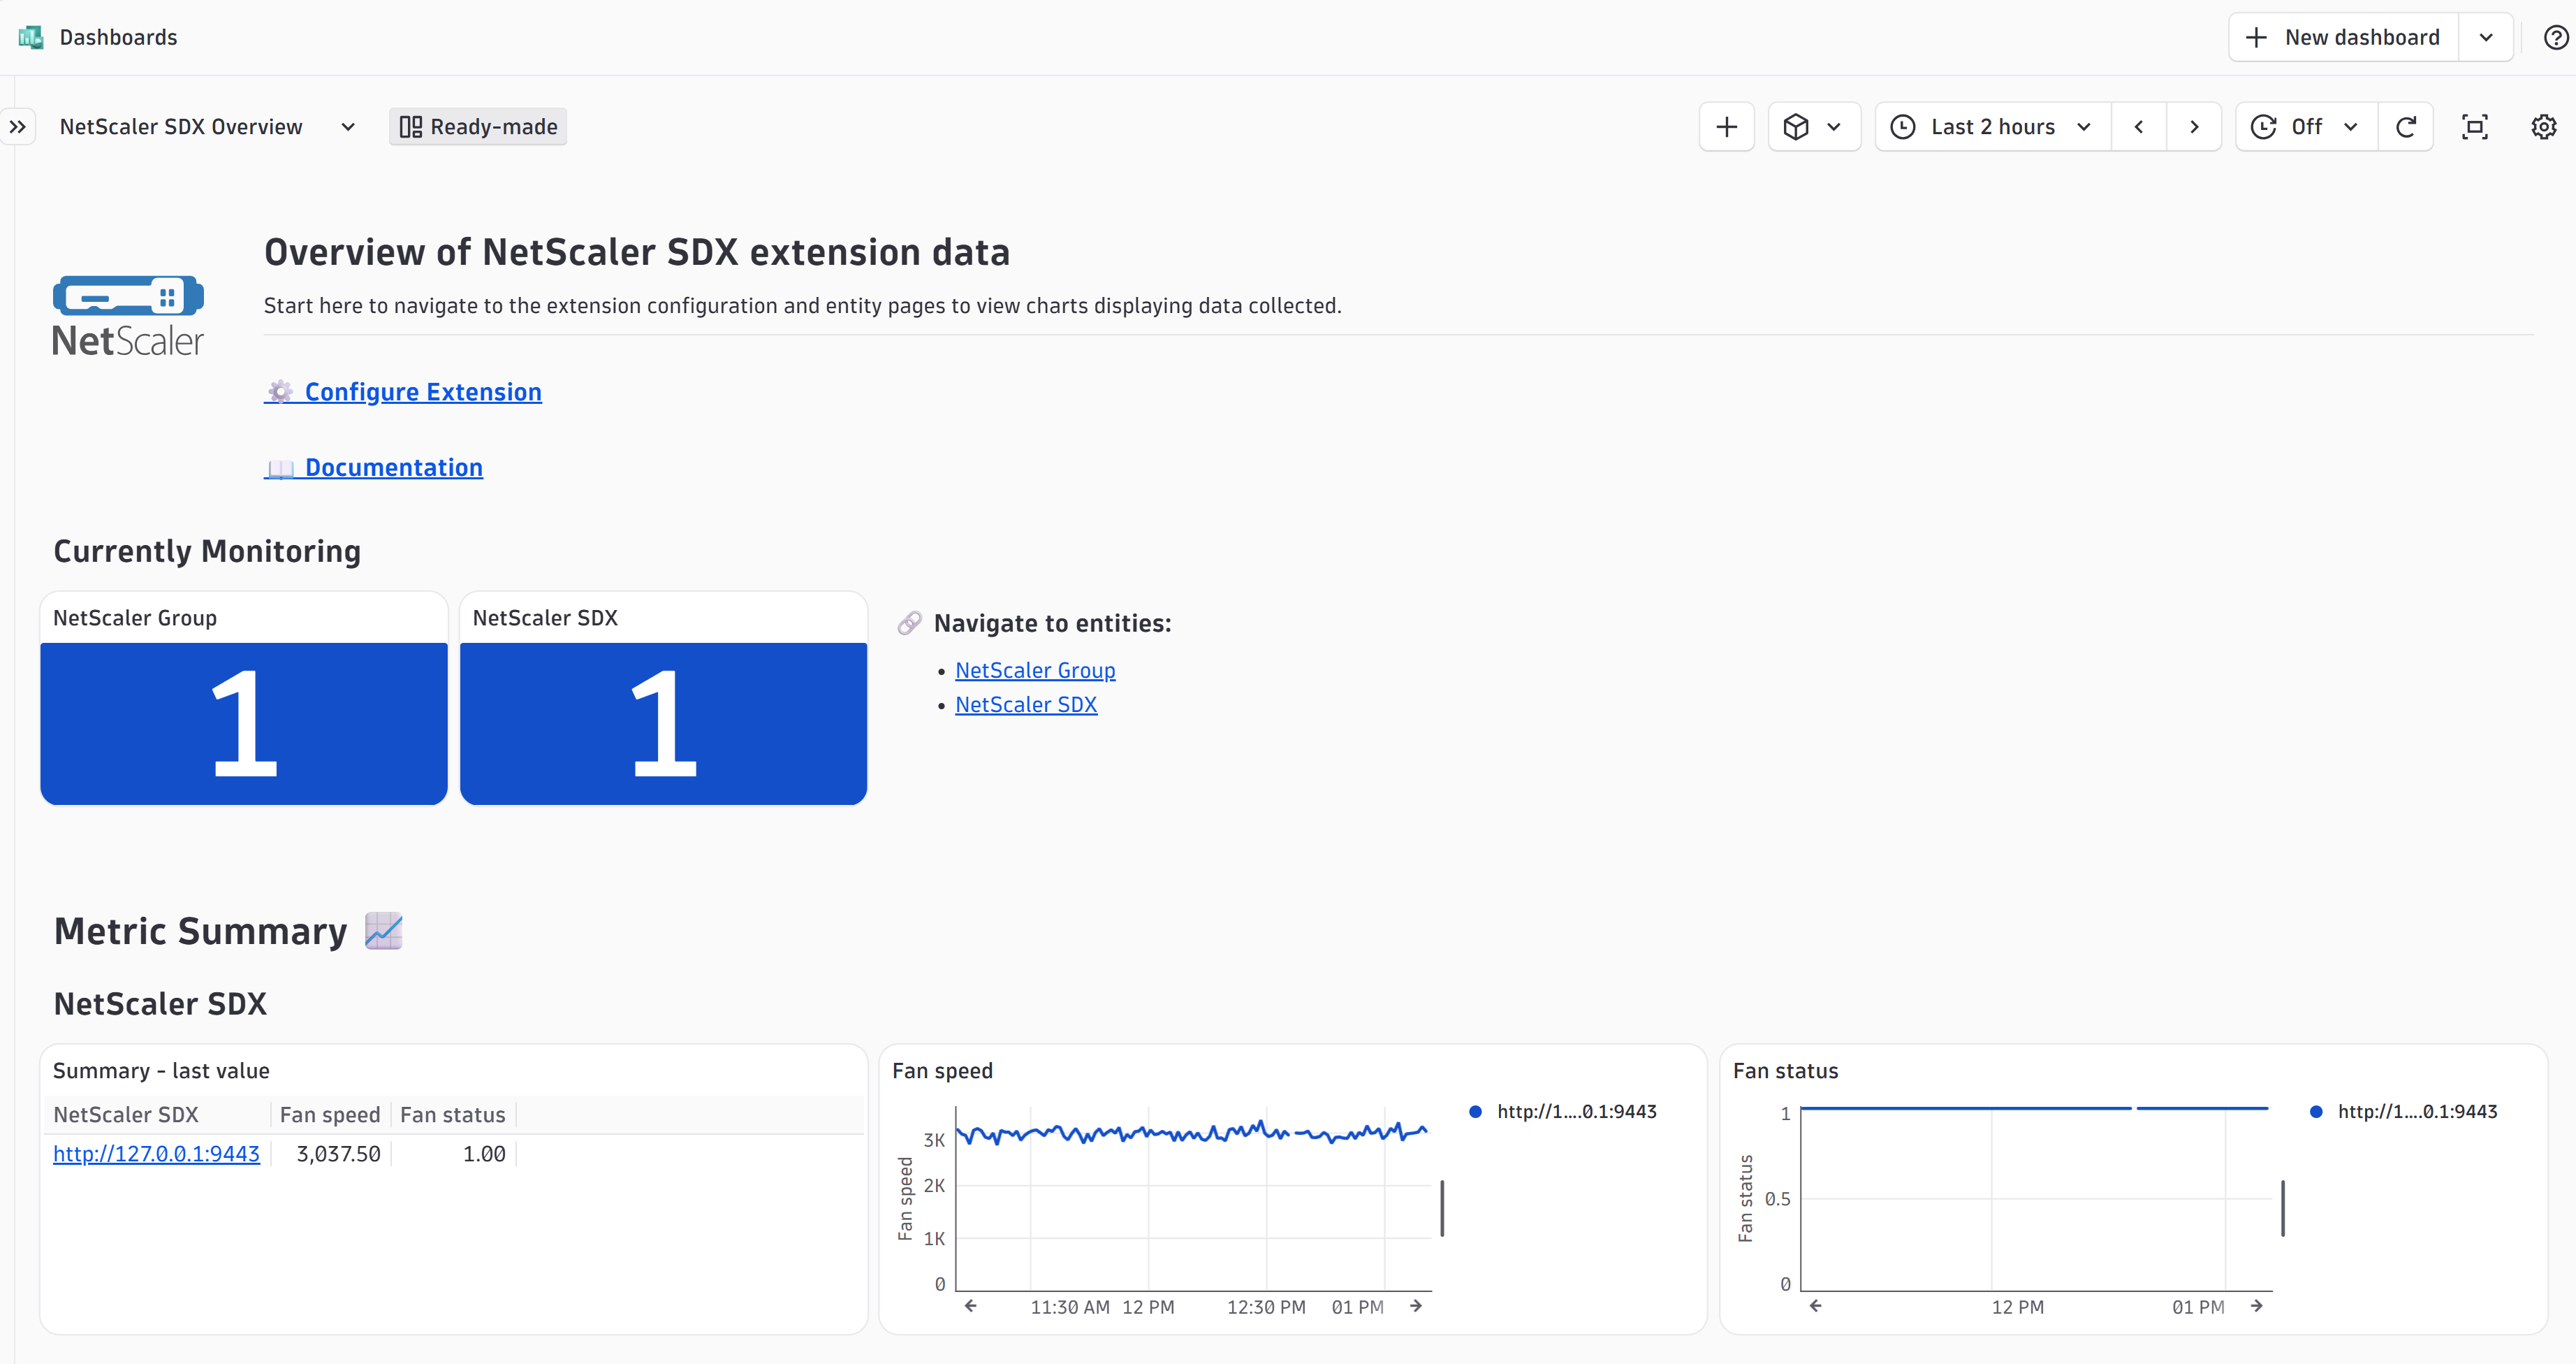The width and height of the screenshot is (2576, 1364).
Task: Open auto-refresh Off dropdown
Action: pyautogui.click(x=2306, y=127)
